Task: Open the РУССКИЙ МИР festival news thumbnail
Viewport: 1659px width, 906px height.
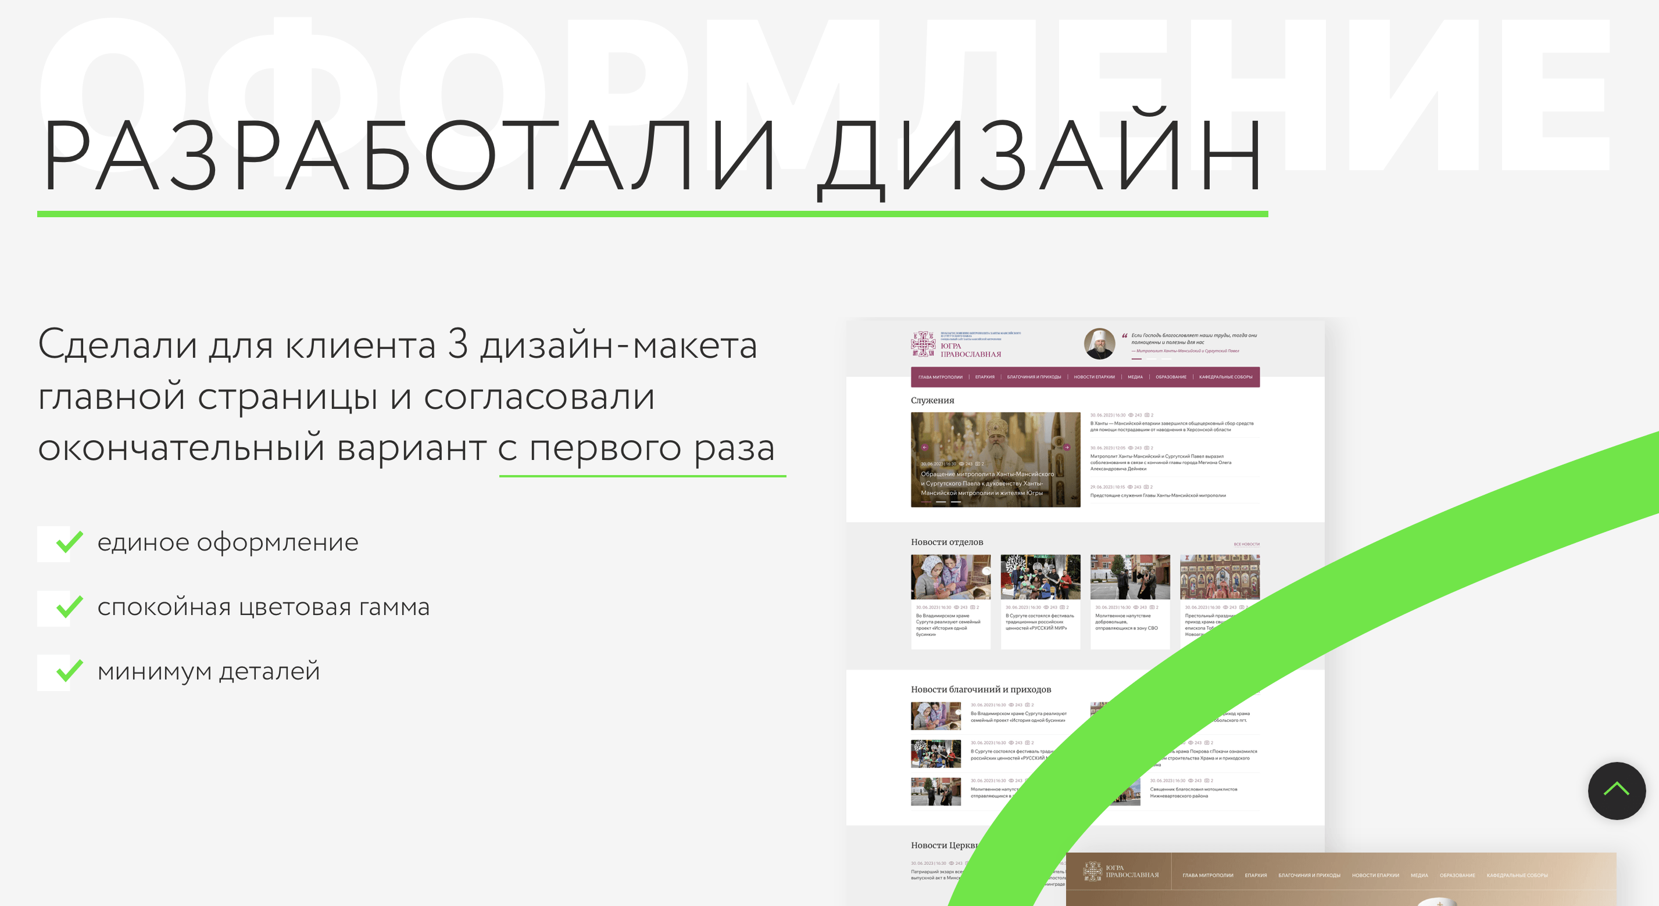Action: [x=1040, y=577]
